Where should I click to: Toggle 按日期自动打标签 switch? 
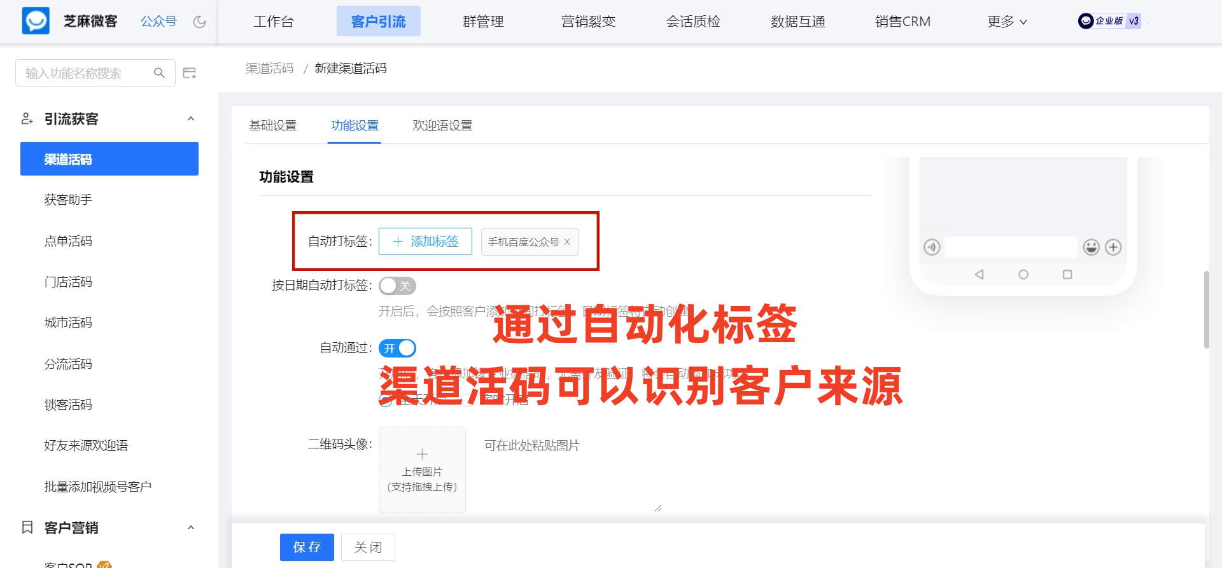pos(397,286)
